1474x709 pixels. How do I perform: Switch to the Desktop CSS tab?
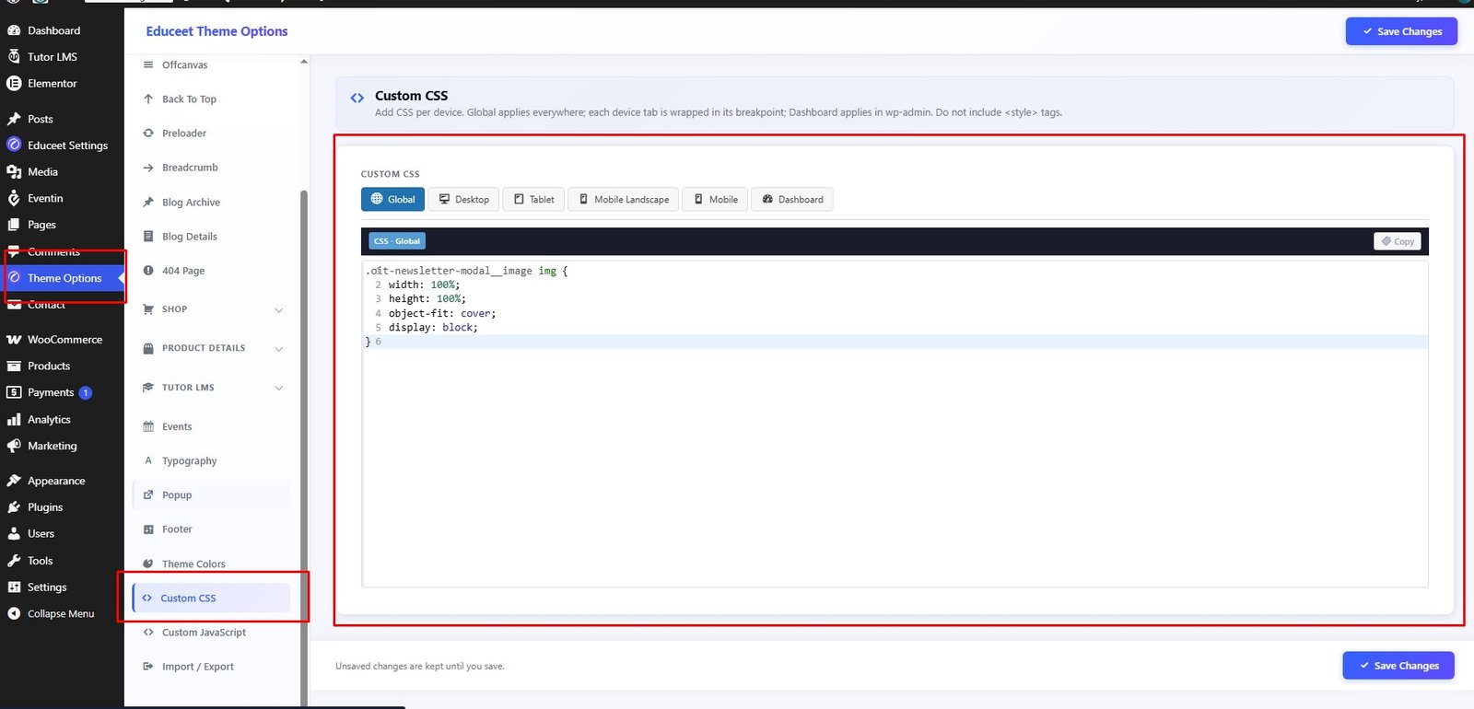pyautogui.click(x=463, y=200)
